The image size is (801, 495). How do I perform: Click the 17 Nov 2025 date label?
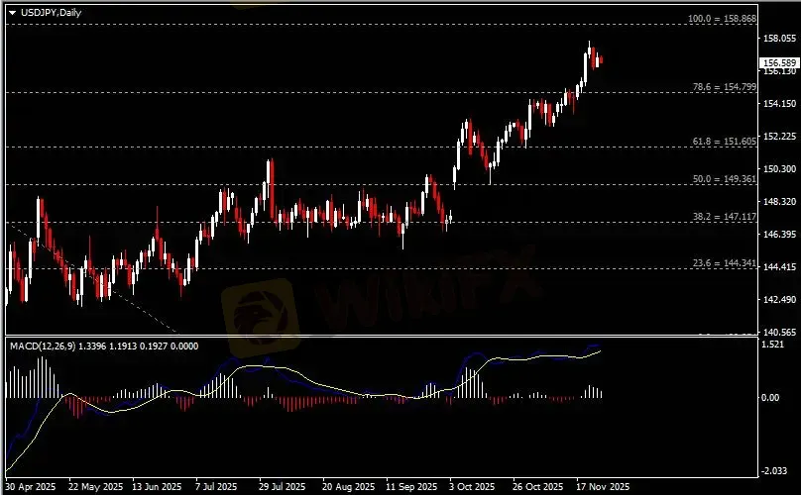(x=604, y=487)
